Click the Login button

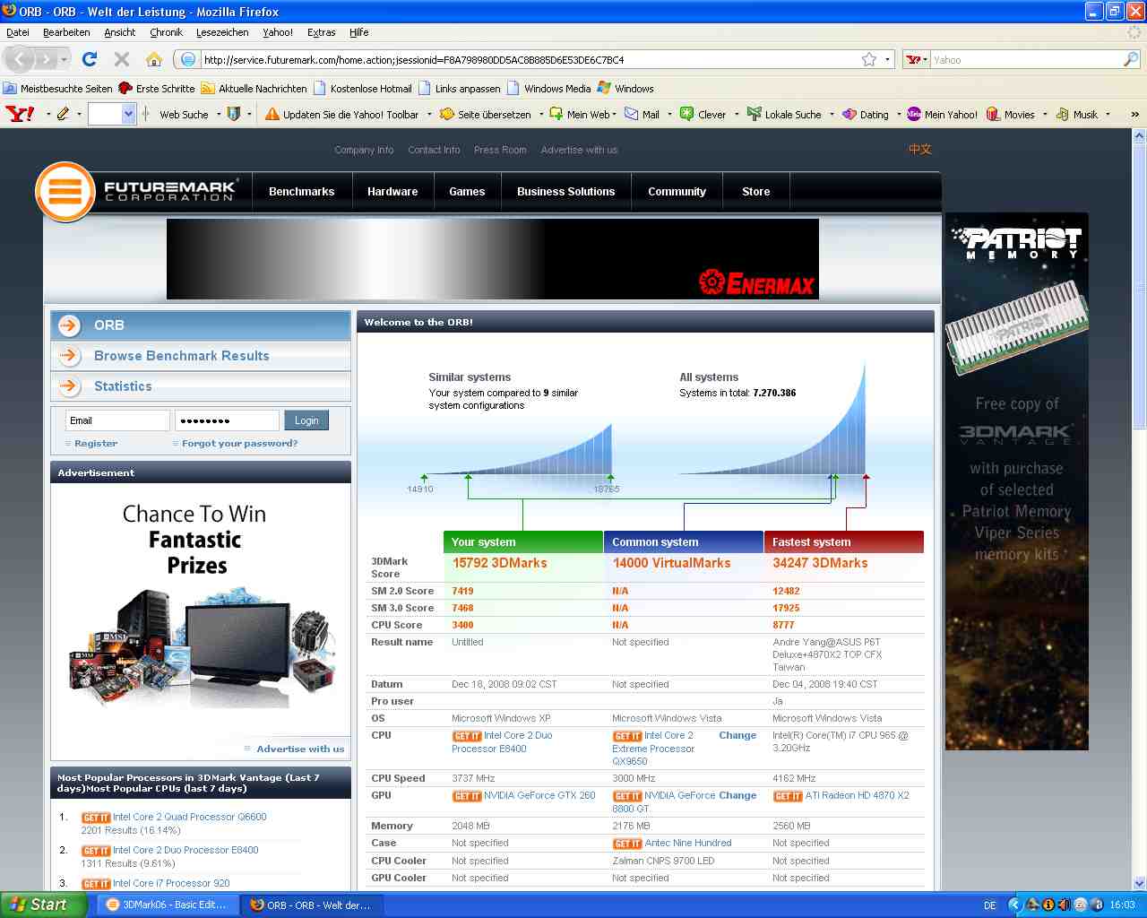[306, 420]
